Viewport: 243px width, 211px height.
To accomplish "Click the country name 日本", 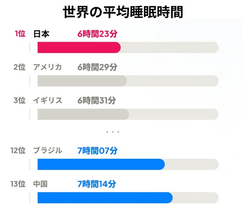I will (41, 34).
